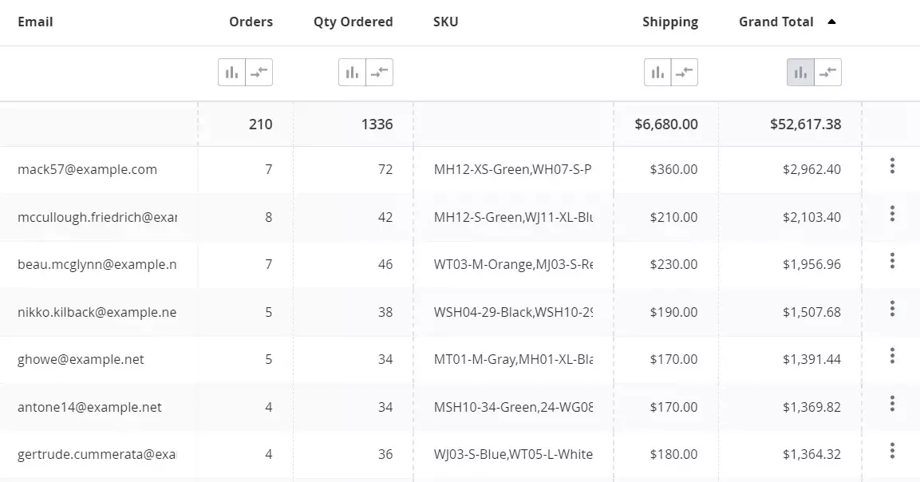Open three-dot menu for nikko.kilback row
This screenshot has height=482, width=920.
(892, 309)
